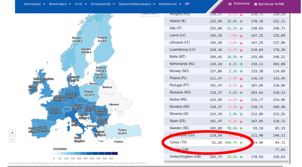Click the Romania (RO) row name
This screenshot has width=302, height=167.
click(180, 92)
